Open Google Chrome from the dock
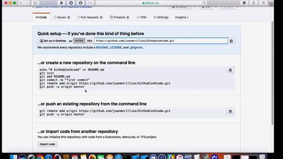This screenshot has height=159, width=283. (40, 157)
